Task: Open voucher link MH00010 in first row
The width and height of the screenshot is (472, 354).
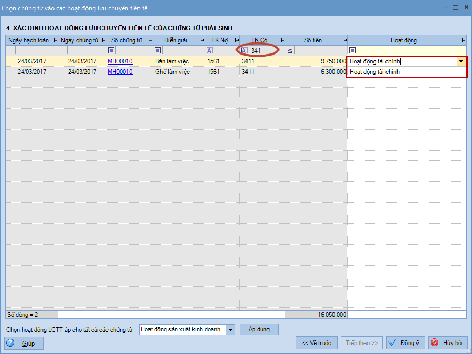Action: pos(120,61)
